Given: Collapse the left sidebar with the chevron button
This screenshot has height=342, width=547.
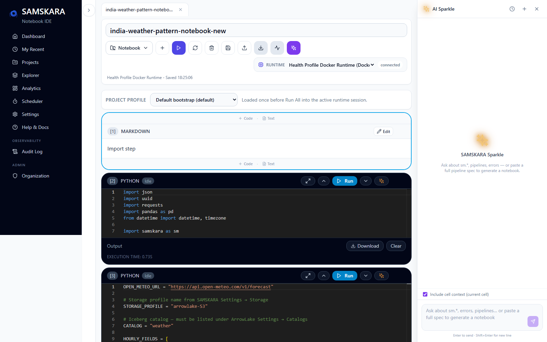Looking at the screenshot, I should click(x=89, y=10).
